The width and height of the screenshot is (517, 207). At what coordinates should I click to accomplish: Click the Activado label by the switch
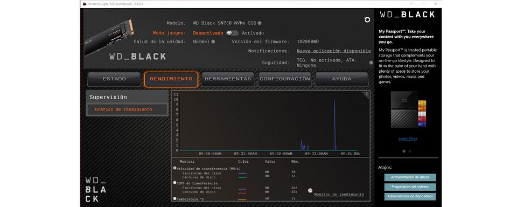tap(253, 33)
